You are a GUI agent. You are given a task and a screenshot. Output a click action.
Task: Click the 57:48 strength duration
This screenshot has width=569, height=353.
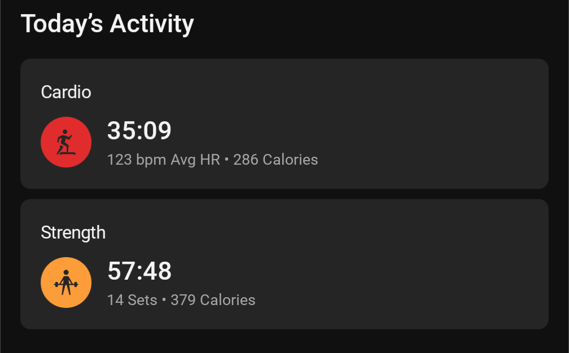(139, 271)
